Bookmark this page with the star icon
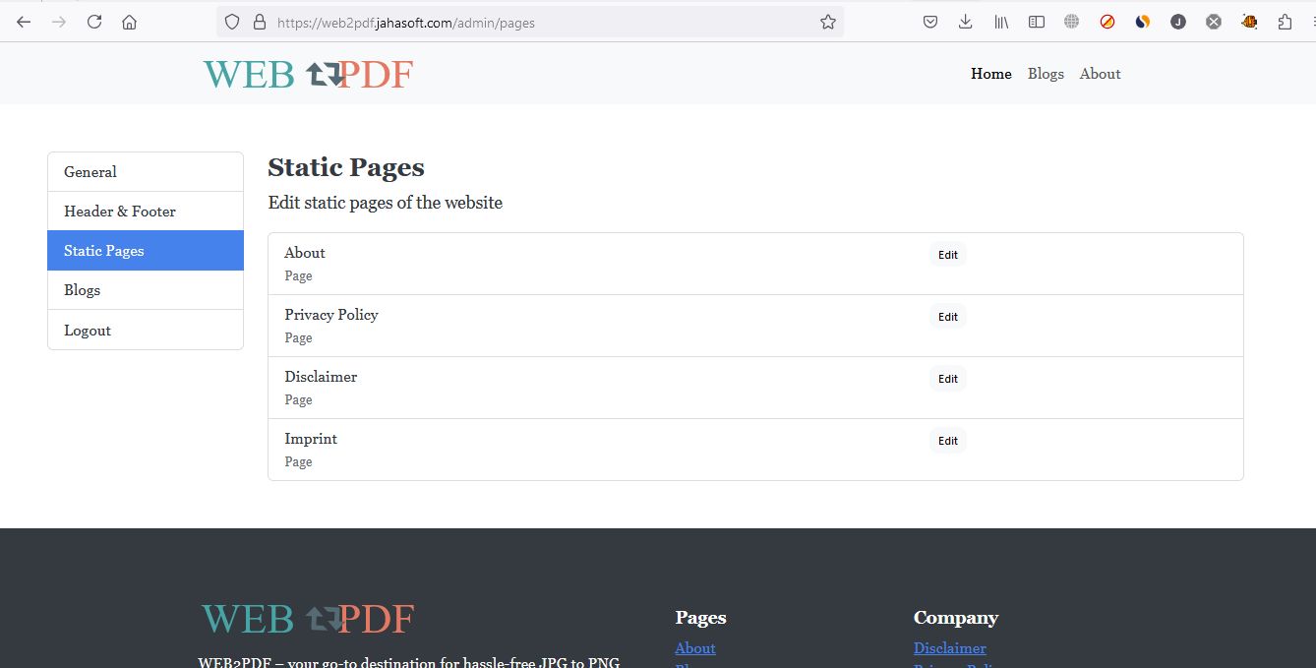This screenshot has height=668, width=1316. tap(828, 22)
